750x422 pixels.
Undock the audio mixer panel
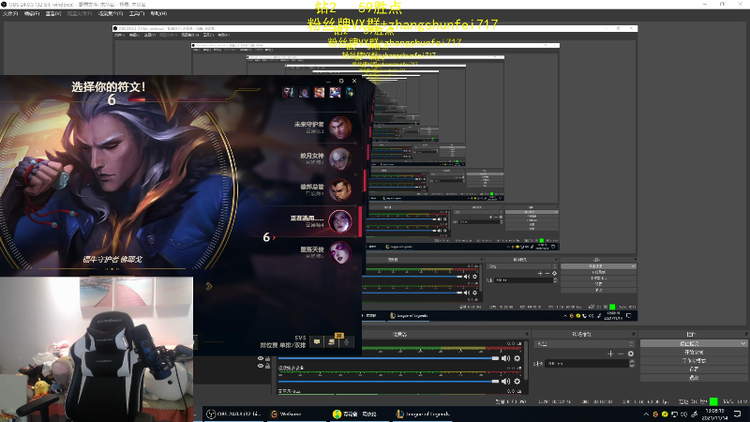527,334
